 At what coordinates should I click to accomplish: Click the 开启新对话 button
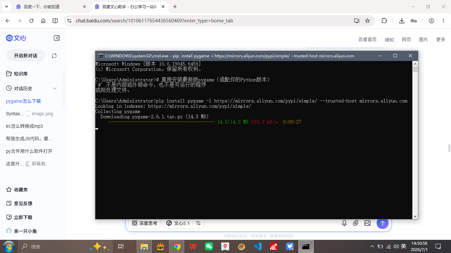point(25,56)
